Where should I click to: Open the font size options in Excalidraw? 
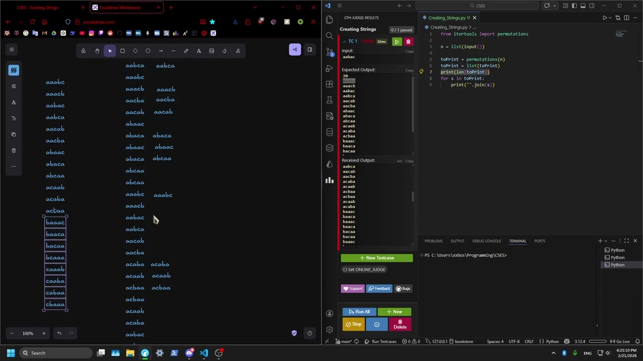click(x=14, y=118)
